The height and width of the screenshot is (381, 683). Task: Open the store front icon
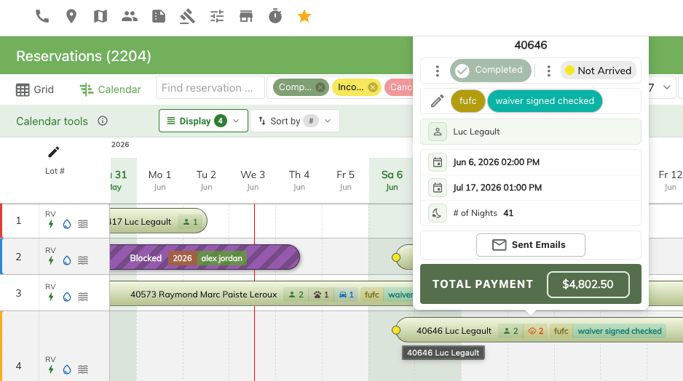(246, 17)
